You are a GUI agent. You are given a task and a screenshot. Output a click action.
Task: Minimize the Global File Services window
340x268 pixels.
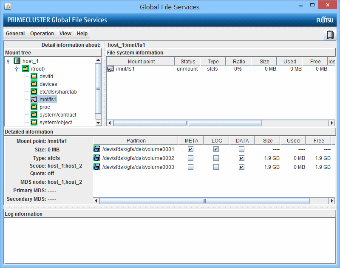[301, 6]
